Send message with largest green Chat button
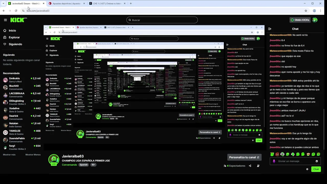Screen dimensions: 327x184 coord(316,169)
